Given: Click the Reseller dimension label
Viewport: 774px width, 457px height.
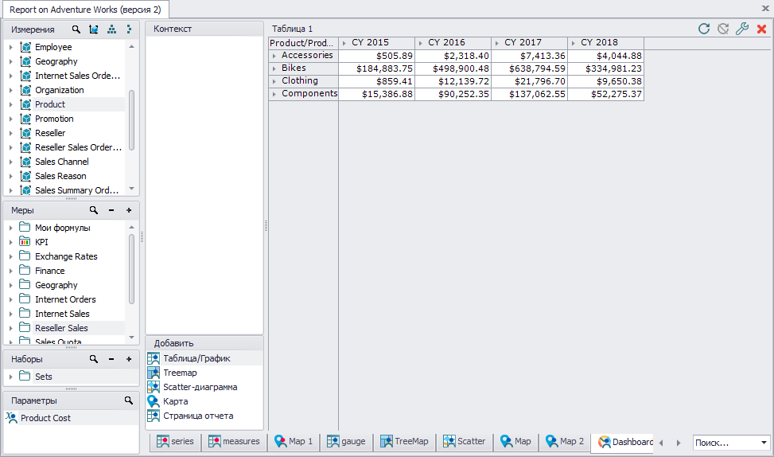Looking at the screenshot, I should click(x=50, y=134).
